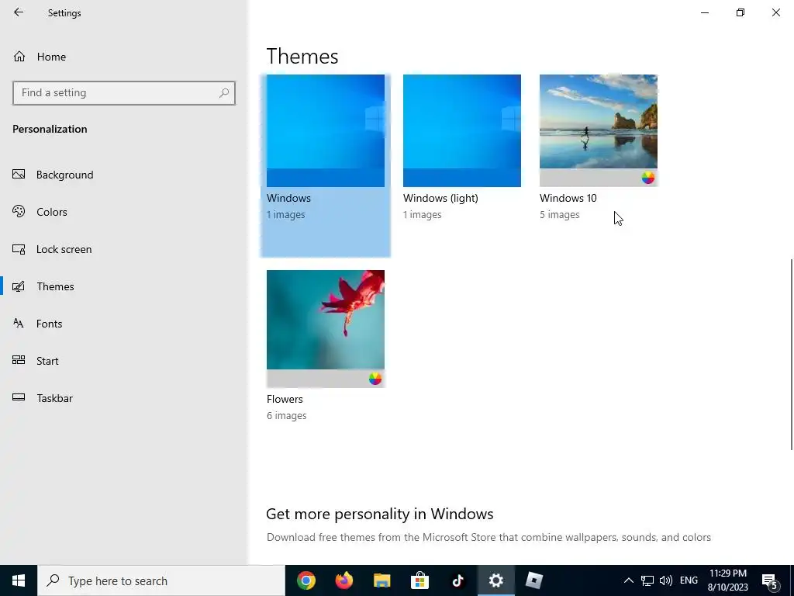Open Microsoft Store from the taskbar
794x596 pixels.
pyautogui.click(x=419, y=580)
